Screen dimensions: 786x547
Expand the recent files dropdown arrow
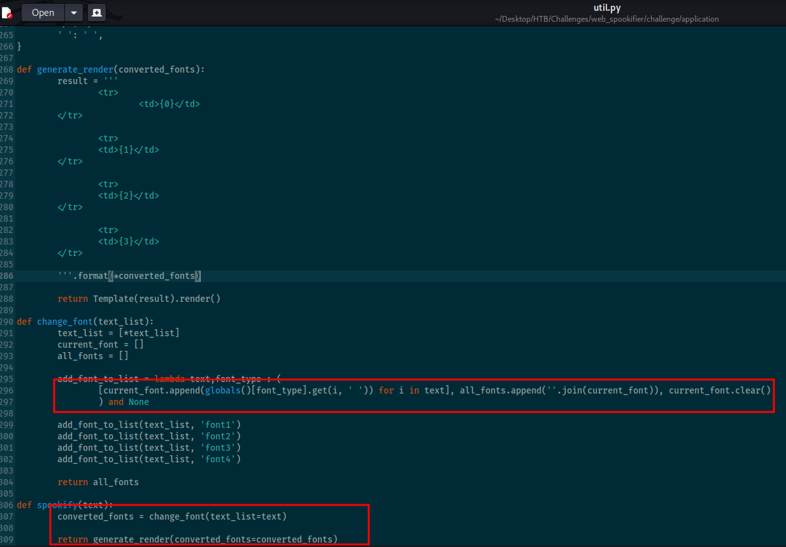[x=74, y=13]
